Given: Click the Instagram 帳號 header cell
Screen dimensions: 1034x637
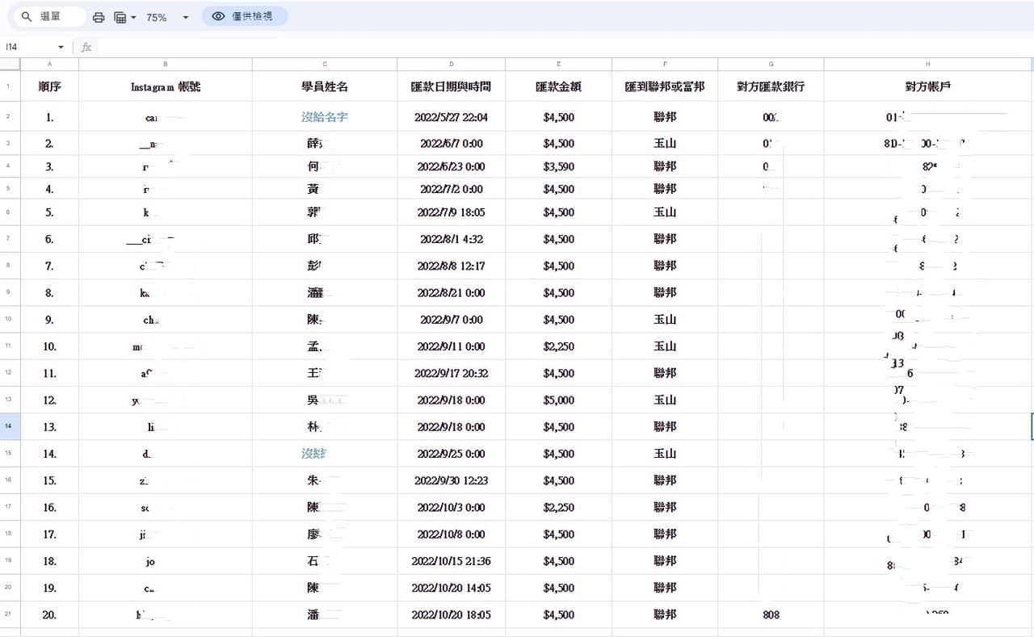Looking at the screenshot, I should [166, 86].
